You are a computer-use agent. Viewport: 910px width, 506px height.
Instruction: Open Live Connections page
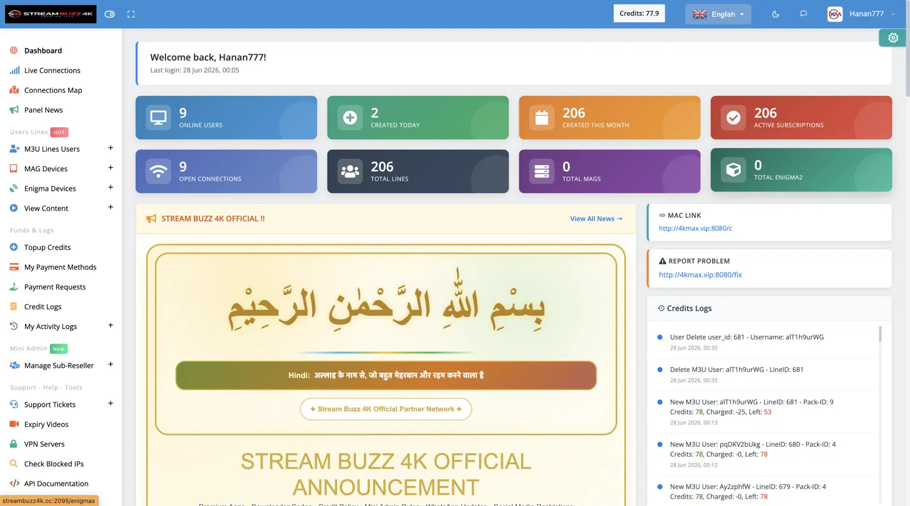(52, 70)
